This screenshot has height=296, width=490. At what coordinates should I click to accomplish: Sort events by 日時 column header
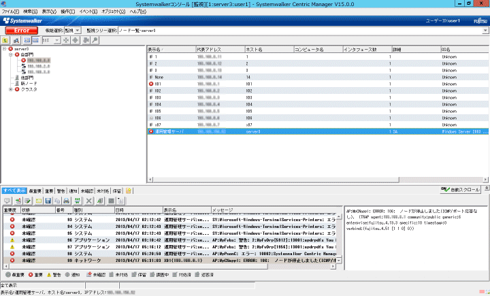pos(138,210)
